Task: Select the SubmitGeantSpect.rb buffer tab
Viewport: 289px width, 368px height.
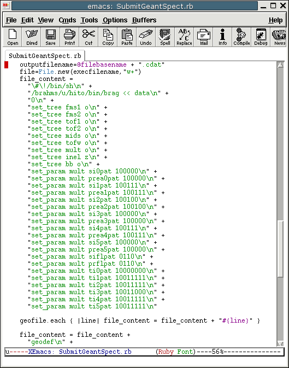Action: (x=45, y=56)
